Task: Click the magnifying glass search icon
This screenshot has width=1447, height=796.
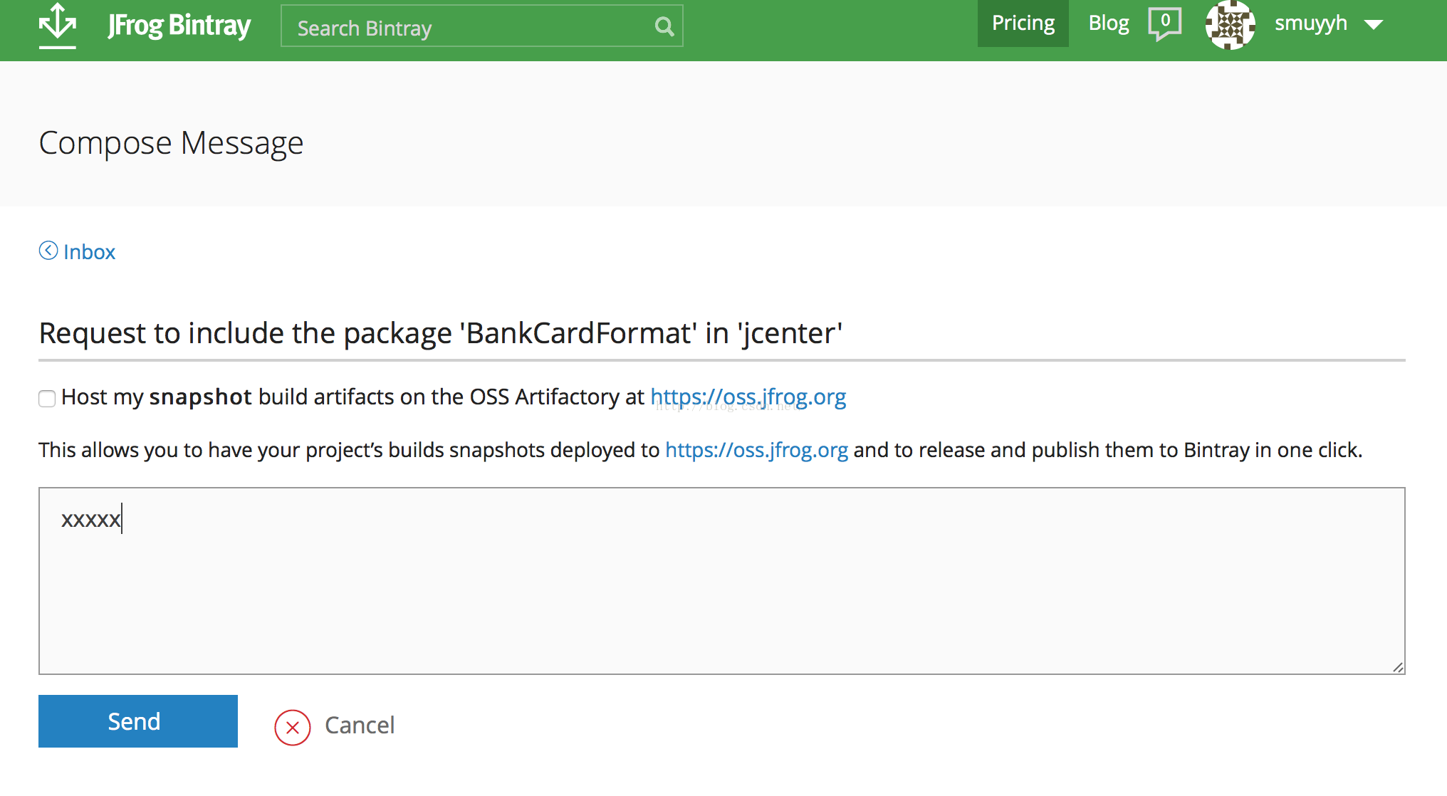Action: 664,27
